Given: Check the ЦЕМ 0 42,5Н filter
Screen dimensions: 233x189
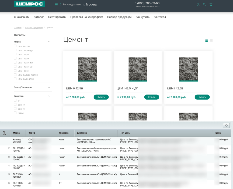Looking at the screenshot, I should (15, 46).
